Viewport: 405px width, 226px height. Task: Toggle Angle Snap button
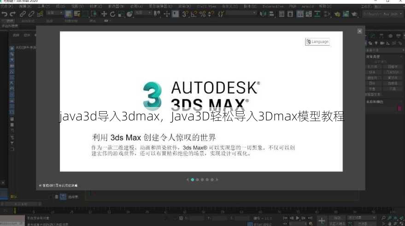tap(194, 14)
